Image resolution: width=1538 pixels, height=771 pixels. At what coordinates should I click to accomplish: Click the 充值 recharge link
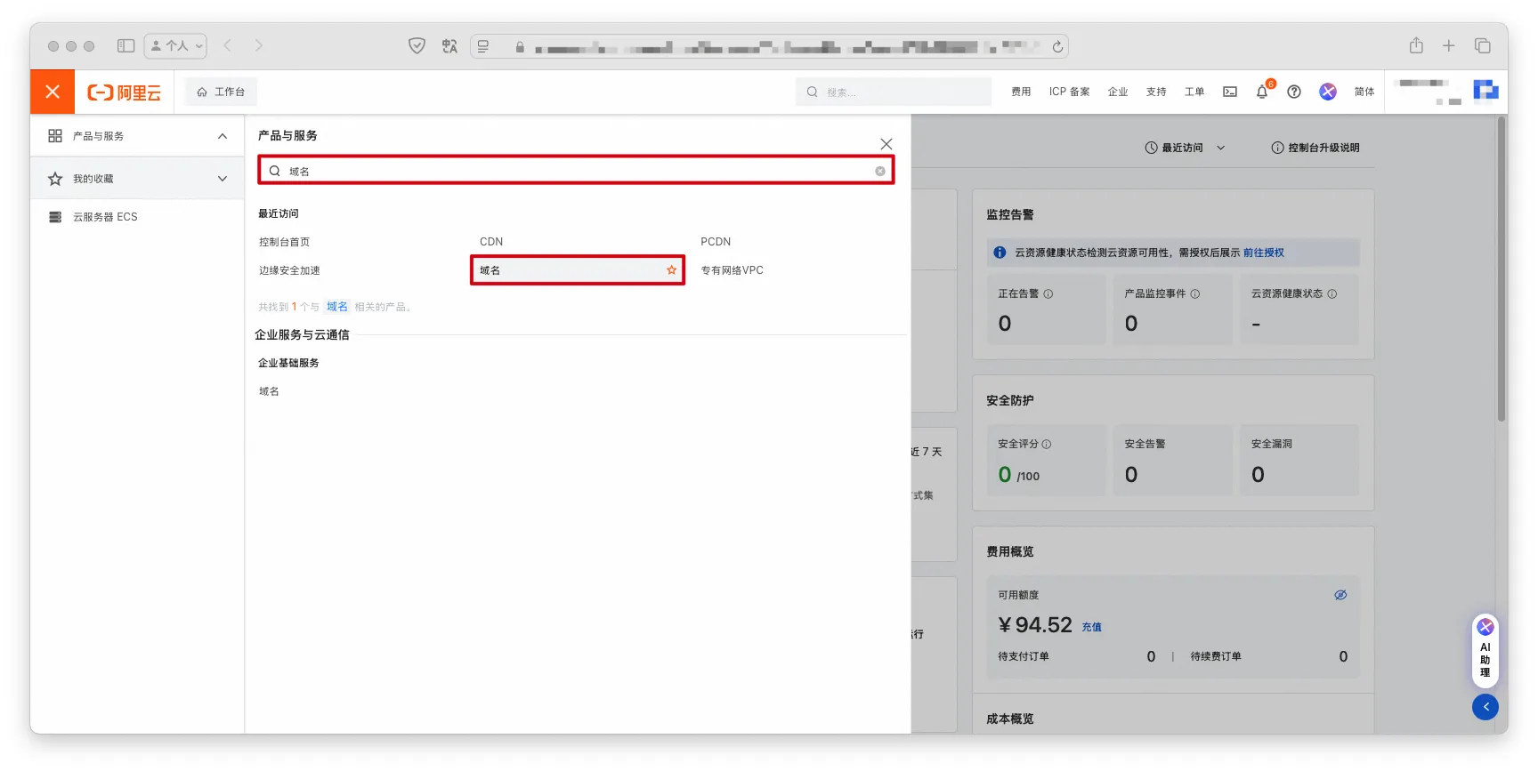(x=1091, y=627)
